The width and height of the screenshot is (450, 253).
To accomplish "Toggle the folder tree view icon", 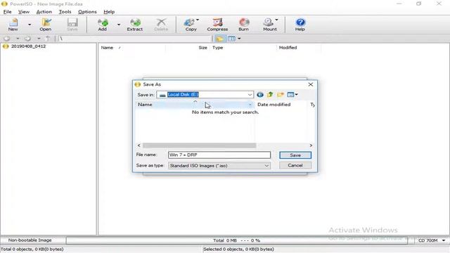I will [219, 39].
